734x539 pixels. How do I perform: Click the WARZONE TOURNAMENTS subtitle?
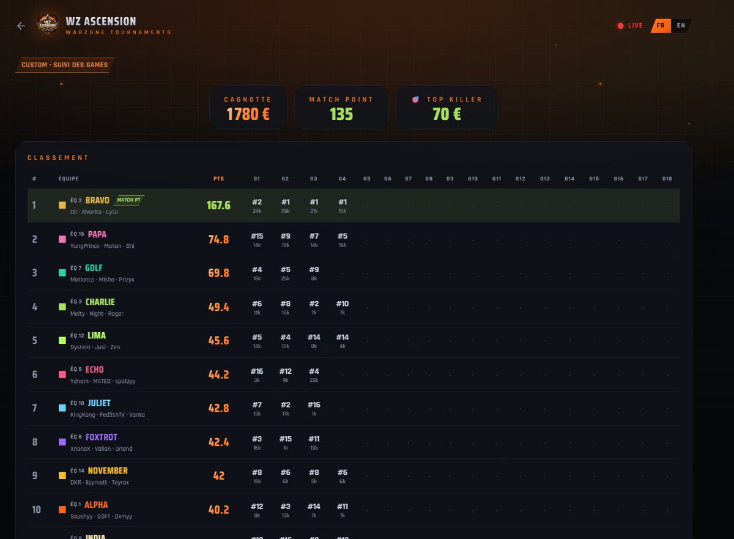pos(119,32)
